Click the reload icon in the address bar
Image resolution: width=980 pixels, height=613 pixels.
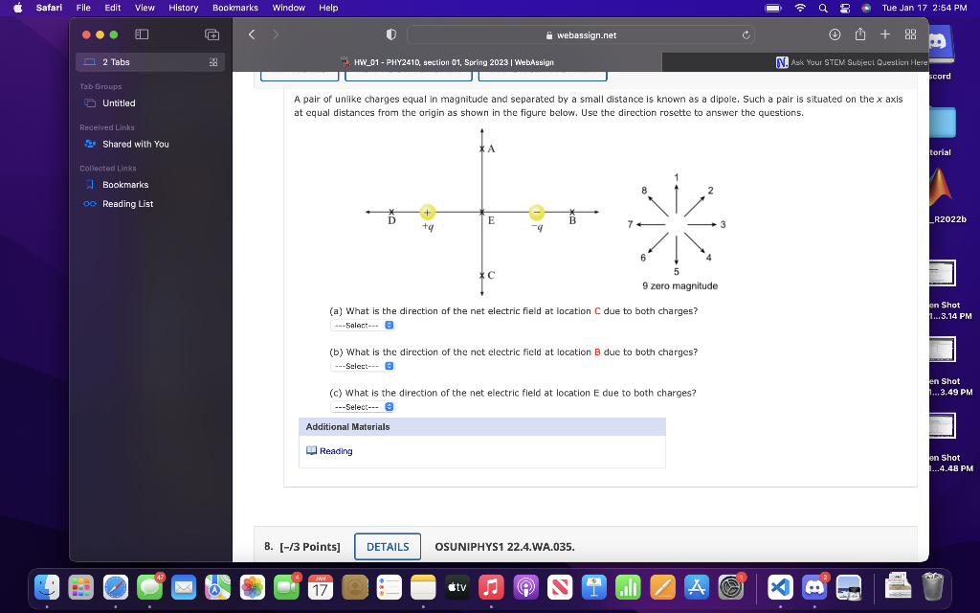746,34
